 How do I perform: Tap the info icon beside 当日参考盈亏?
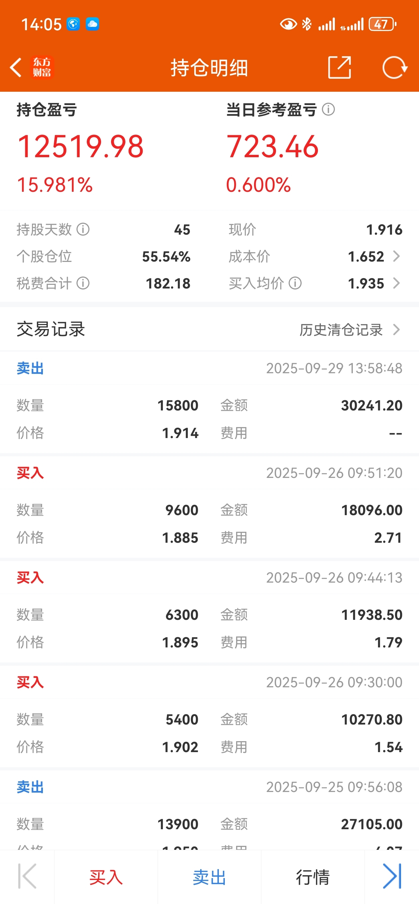pyautogui.click(x=329, y=109)
